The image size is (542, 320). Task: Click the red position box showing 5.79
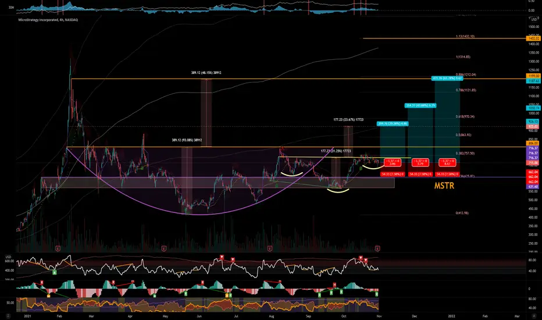[x=420, y=162]
